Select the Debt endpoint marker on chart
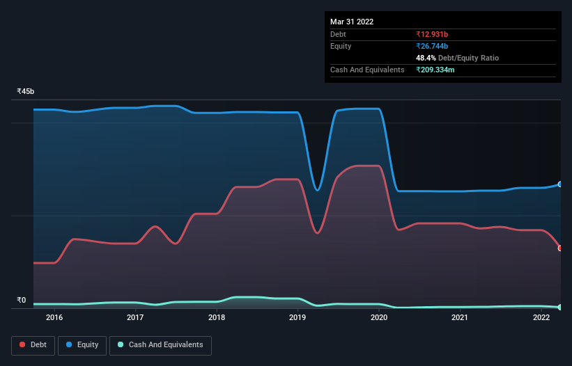 [560, 248]
